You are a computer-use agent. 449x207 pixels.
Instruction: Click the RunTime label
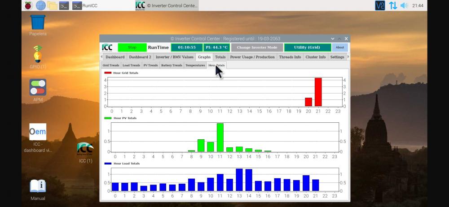click(x=158, y=47)
